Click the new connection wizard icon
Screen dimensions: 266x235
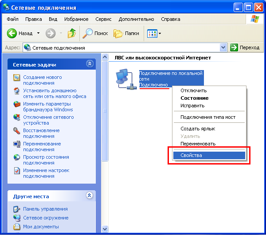click(x=17, y=78)
